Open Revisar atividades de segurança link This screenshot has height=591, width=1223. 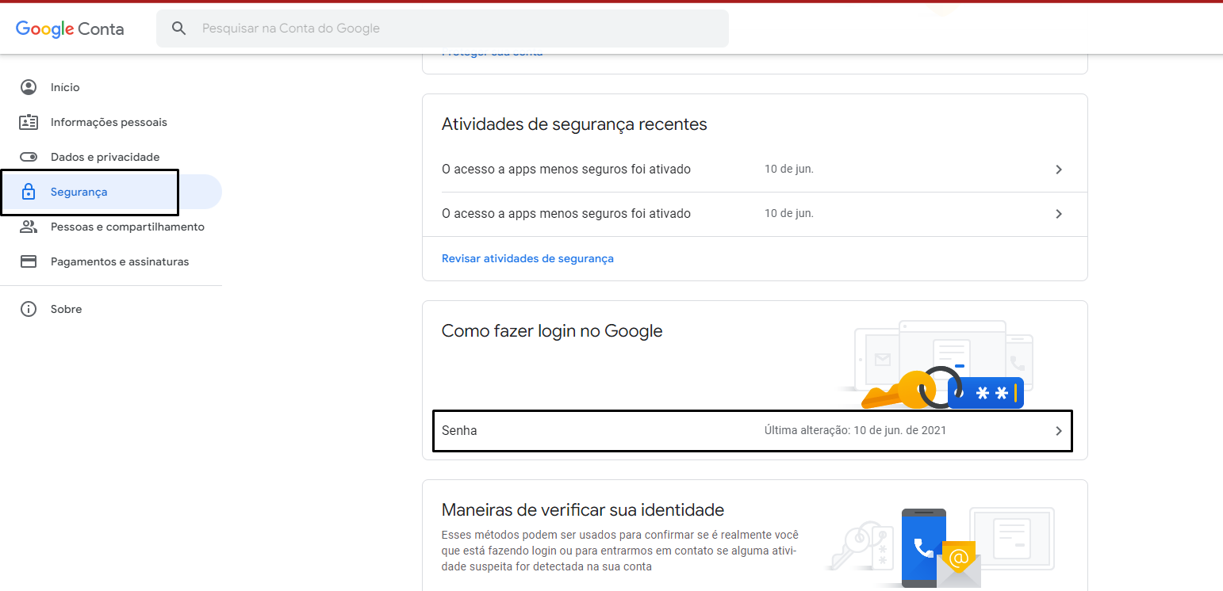point(527,258)
